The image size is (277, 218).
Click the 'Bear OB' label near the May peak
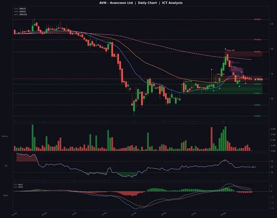[231, 51]
